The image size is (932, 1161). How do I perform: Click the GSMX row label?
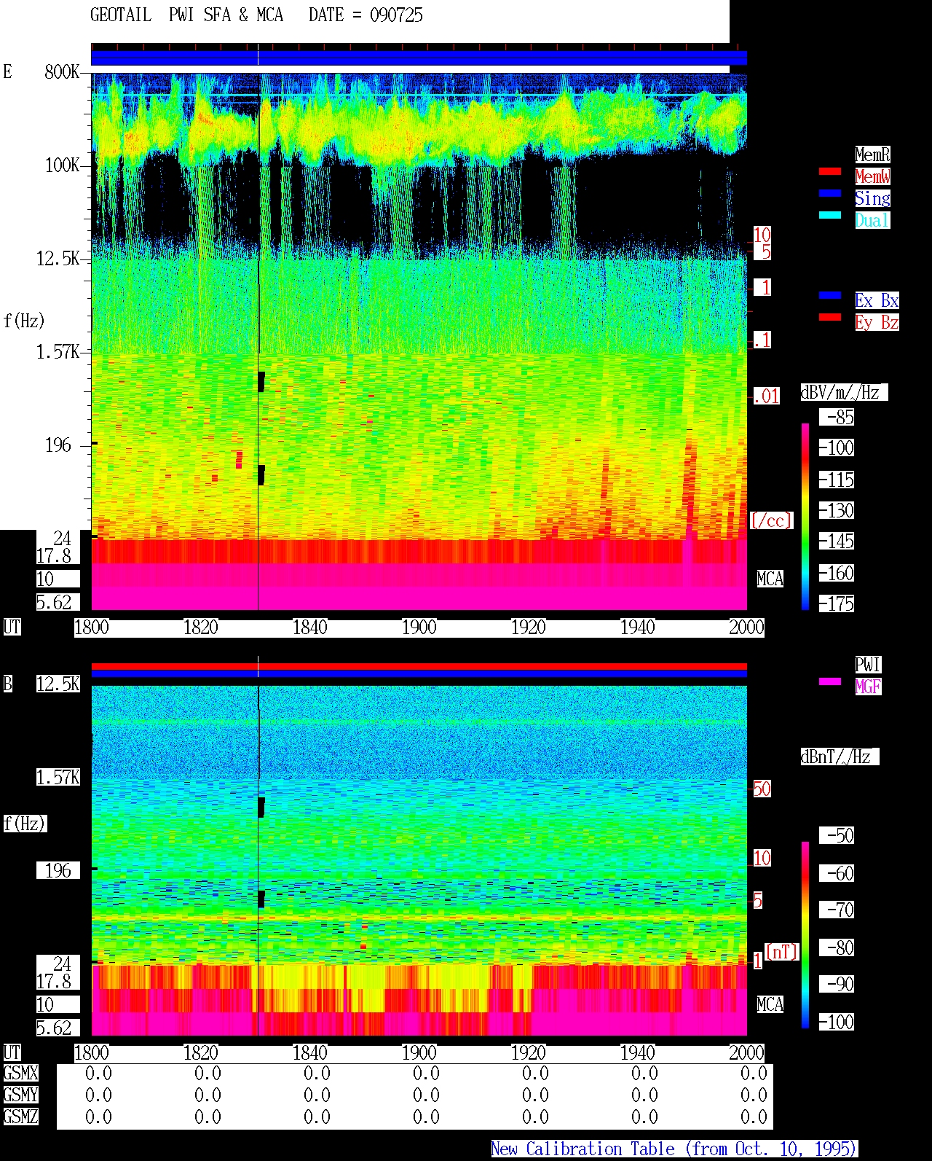21,1074
